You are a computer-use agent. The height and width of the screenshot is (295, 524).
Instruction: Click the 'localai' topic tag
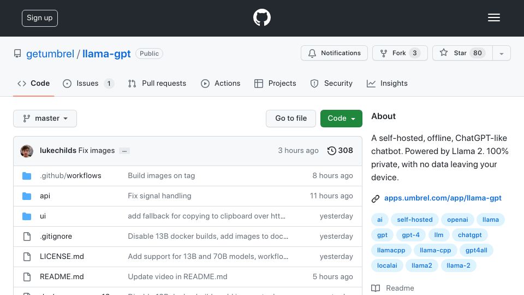pos(387,266)
